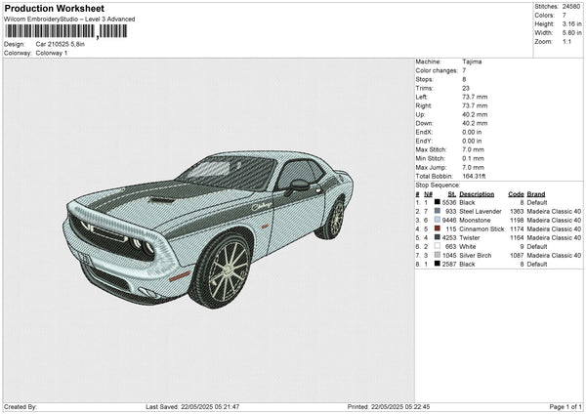Image resolution: width=586 pixels, height=414 pixels.
Task: Click the 'Created By:' footer label
Action: 21,406
